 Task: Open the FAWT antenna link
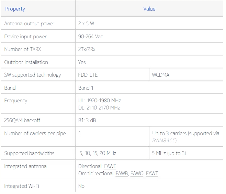click(x=152, y=173)
